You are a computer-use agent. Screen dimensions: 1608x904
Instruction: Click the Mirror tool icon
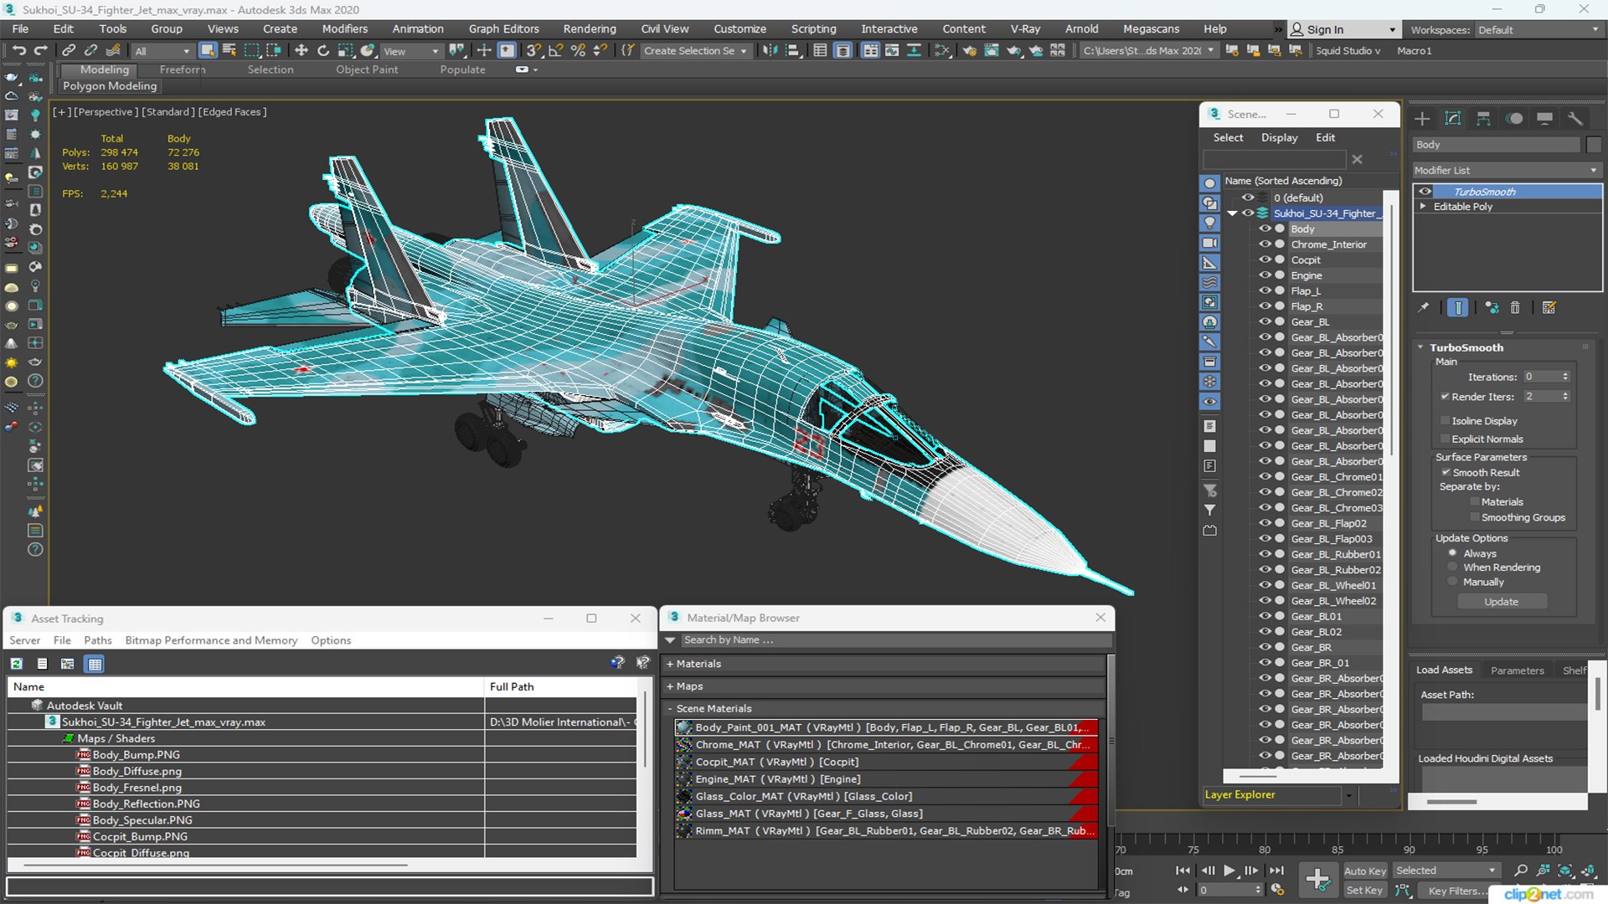pyautogui.click(x=770, y=51)
